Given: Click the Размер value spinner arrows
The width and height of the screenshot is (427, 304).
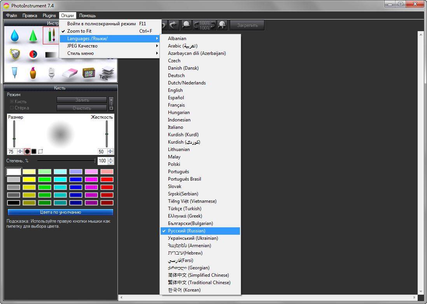Looking at the screenshot, I should tap(20, 151).
